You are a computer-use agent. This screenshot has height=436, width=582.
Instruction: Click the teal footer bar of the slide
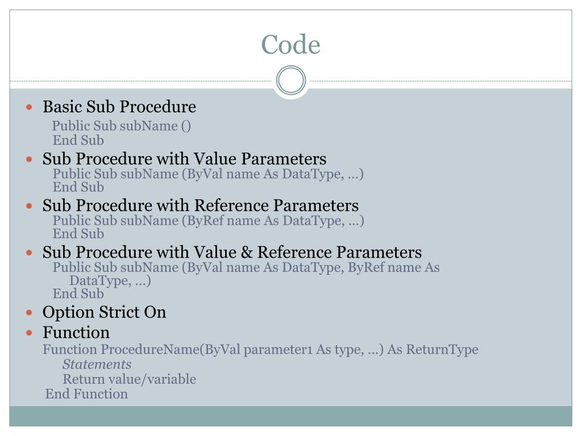(x=290, y=416)
